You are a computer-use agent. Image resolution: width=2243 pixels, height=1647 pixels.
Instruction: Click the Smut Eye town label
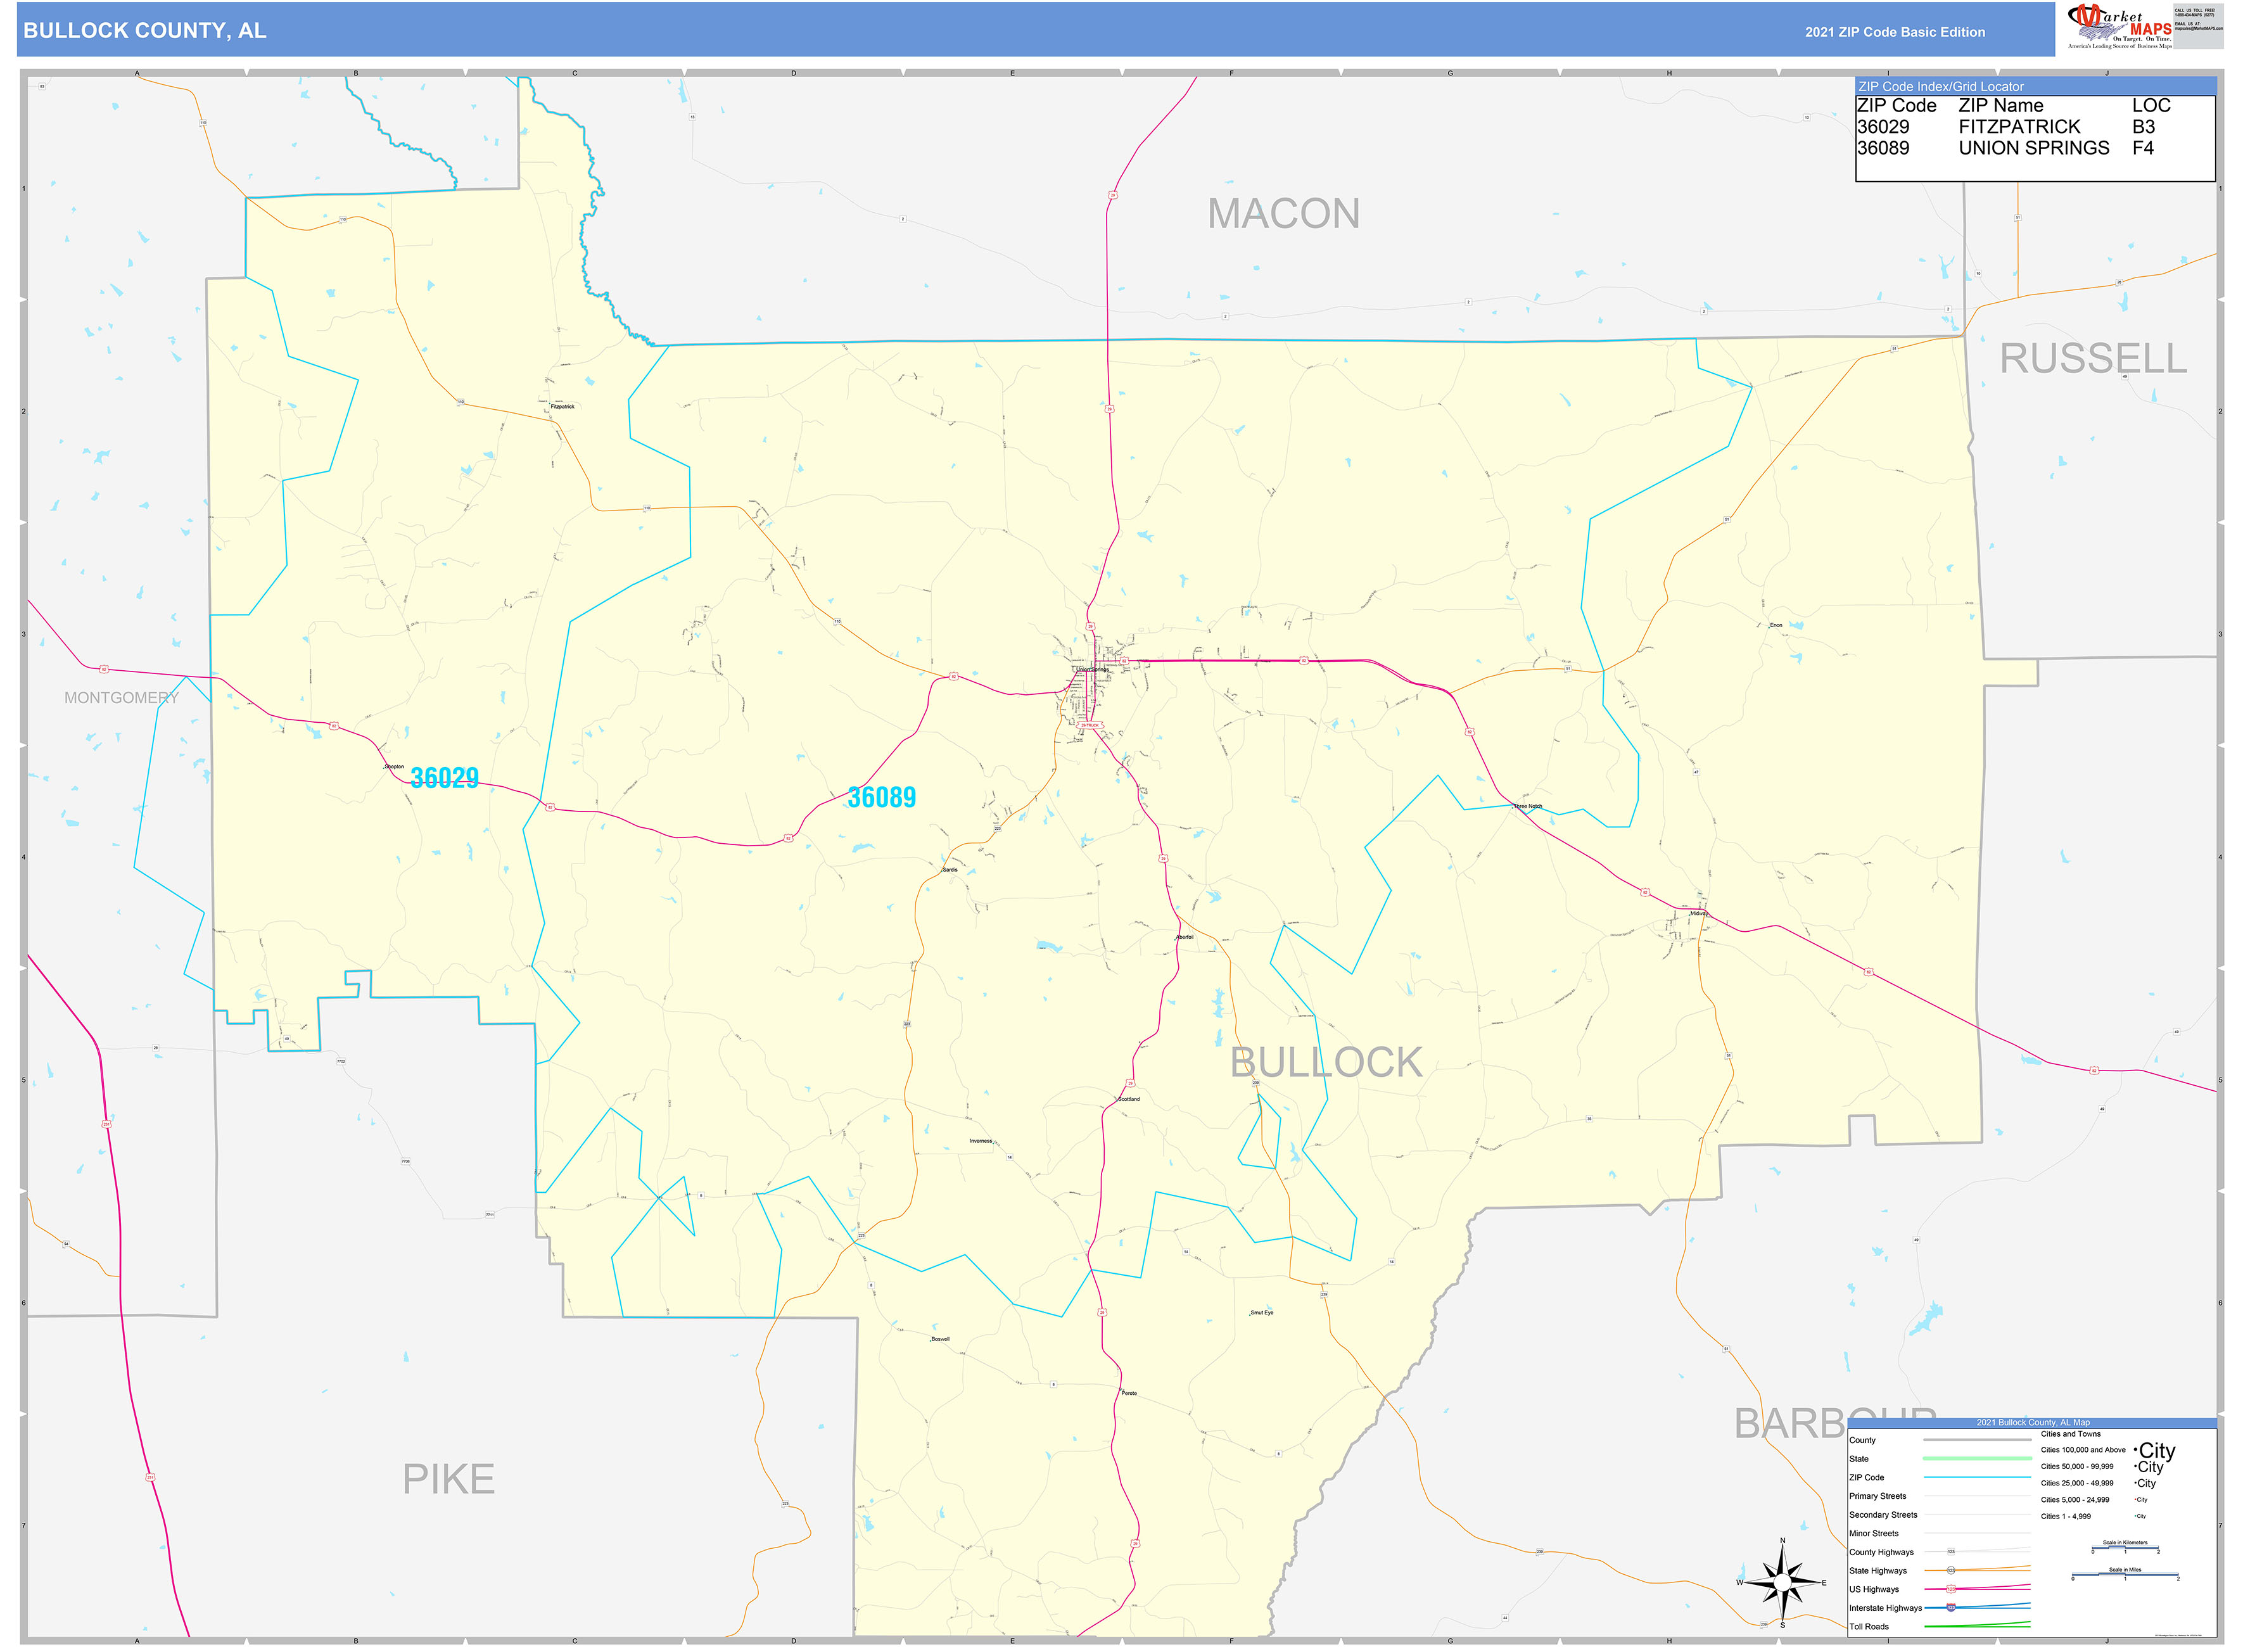pyautogui.click(x=1261, y=1312)
